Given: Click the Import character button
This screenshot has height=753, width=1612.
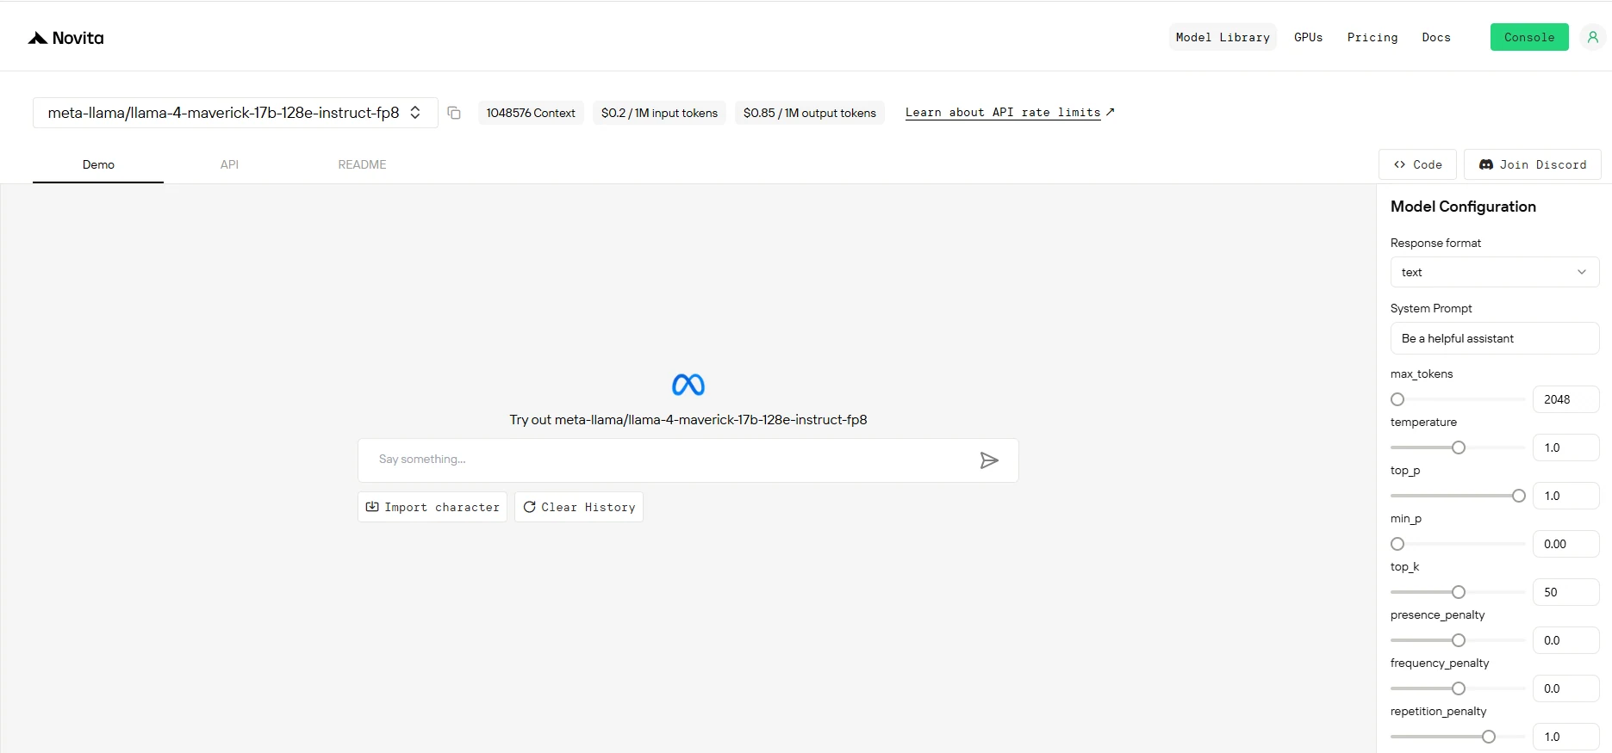Looking at the screenshot, I should 433,507.
